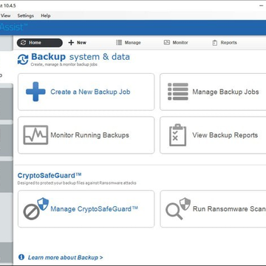Click the pulse monitor icon for Running Backups
The width and height of the screenshot is (266, 266).
pos(35,135)
